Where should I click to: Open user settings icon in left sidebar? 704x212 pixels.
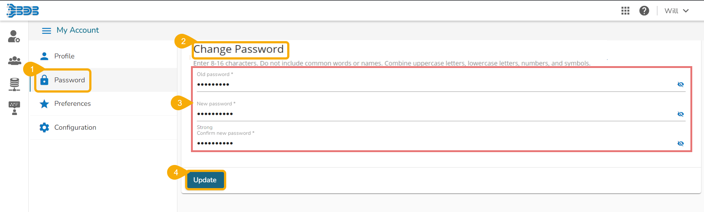(x=14, y=36)
